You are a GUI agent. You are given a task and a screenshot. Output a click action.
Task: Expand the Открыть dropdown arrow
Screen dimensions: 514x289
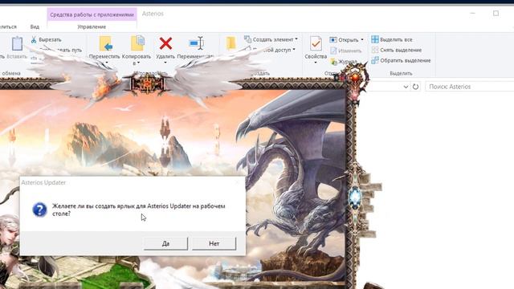(362, 39)
